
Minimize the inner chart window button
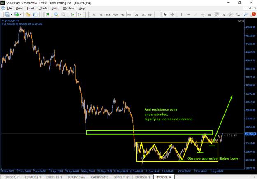(x=245, y=8)
